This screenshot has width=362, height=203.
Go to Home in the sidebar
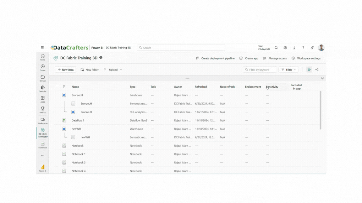point(43,57)
